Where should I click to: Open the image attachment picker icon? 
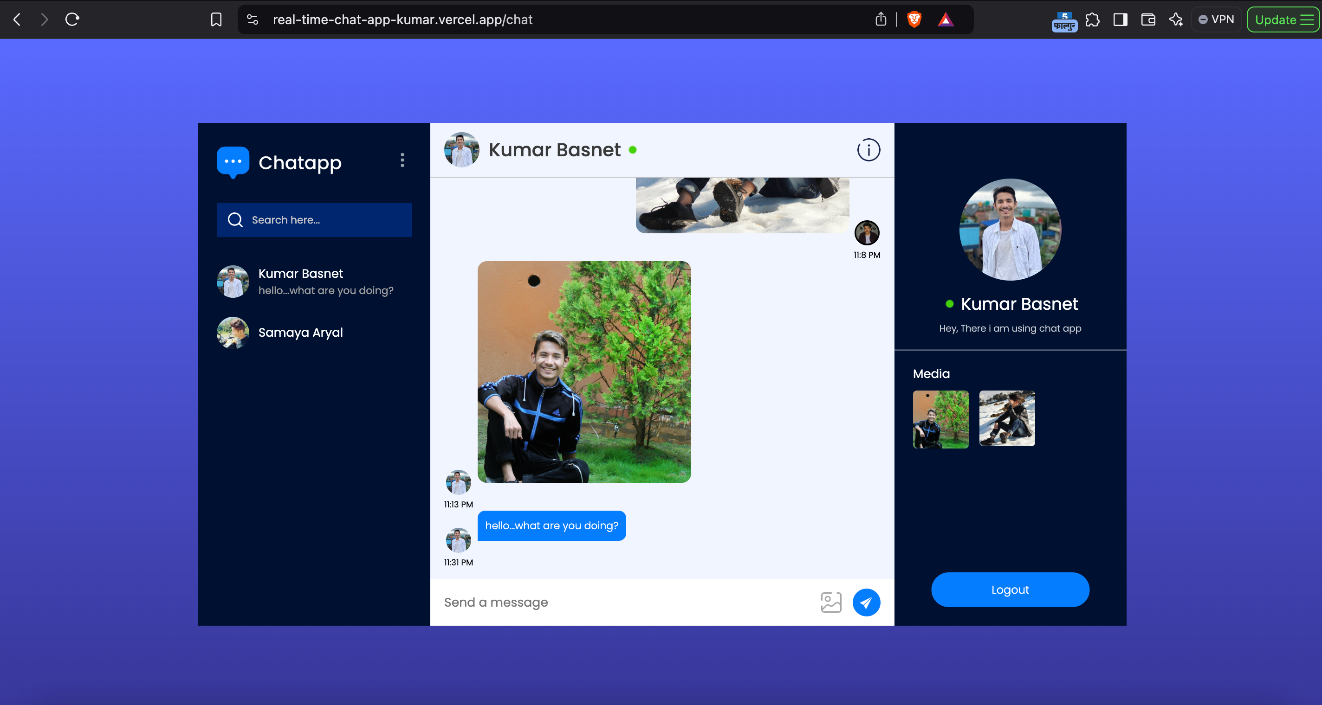(831, 602)
